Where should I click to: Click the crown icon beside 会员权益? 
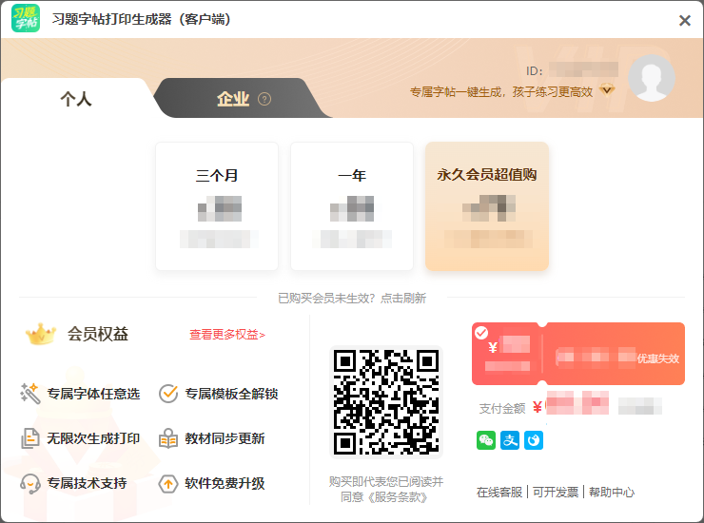point(41,334)
